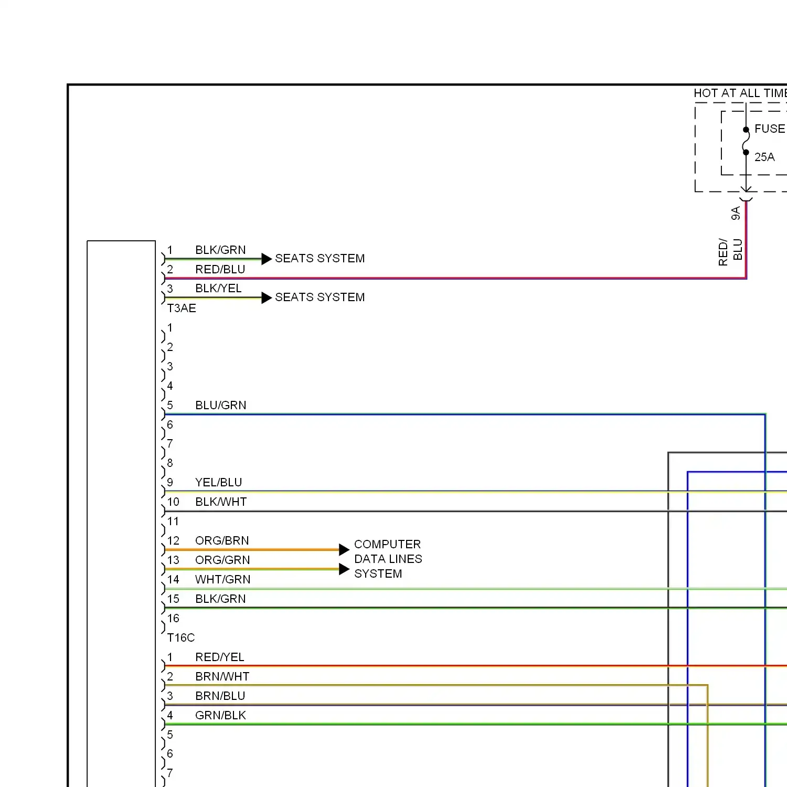Click pin number 12 next to ORG/BRN

pos(173,540)
